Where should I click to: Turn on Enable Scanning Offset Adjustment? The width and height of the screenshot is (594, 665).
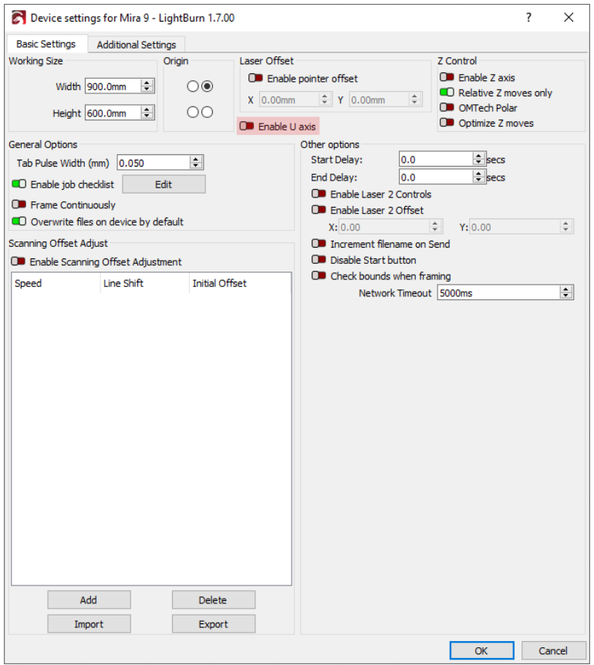(19, 262)
